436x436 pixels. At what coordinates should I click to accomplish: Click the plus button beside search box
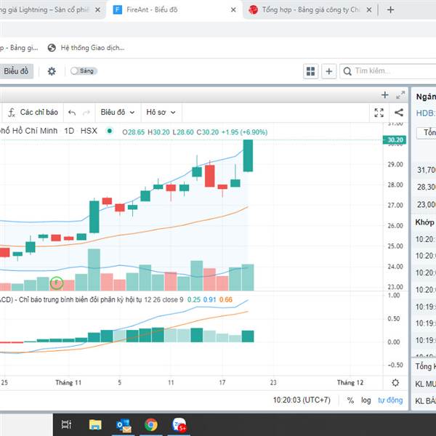[329, 71]
